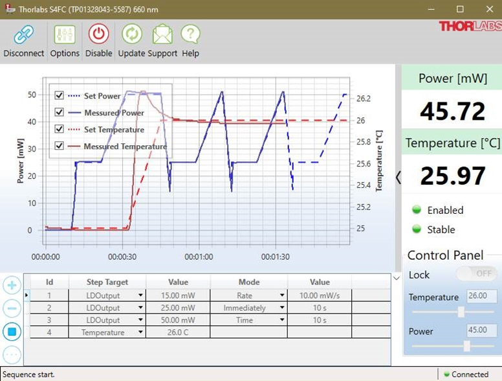Collapse the sequence table with the down chevron

pyautogui.click(x=397, y=278)
